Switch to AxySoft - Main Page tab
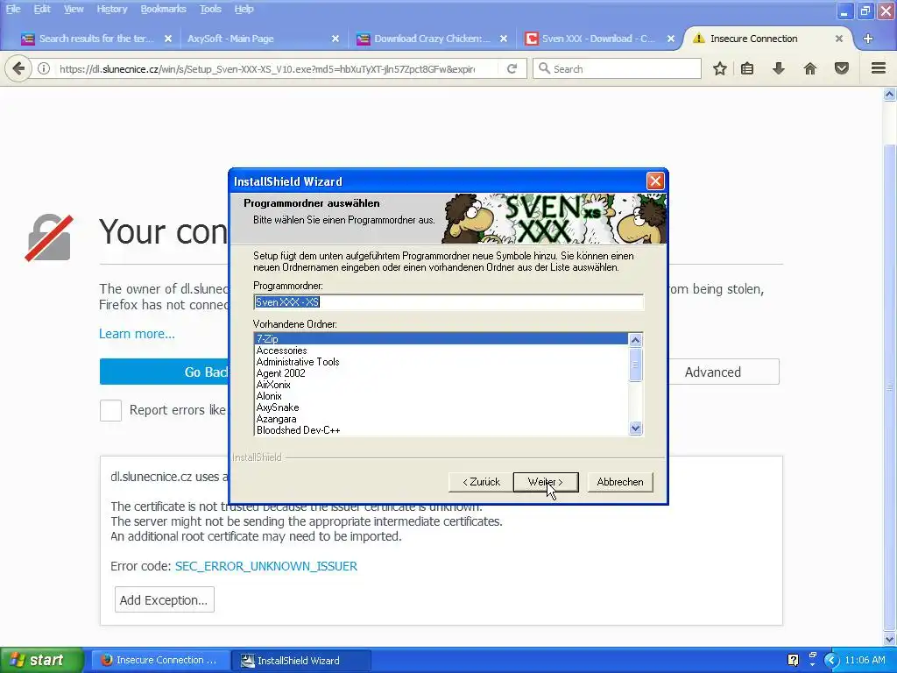The image size is (897, 673). click(x=263, y=39)
